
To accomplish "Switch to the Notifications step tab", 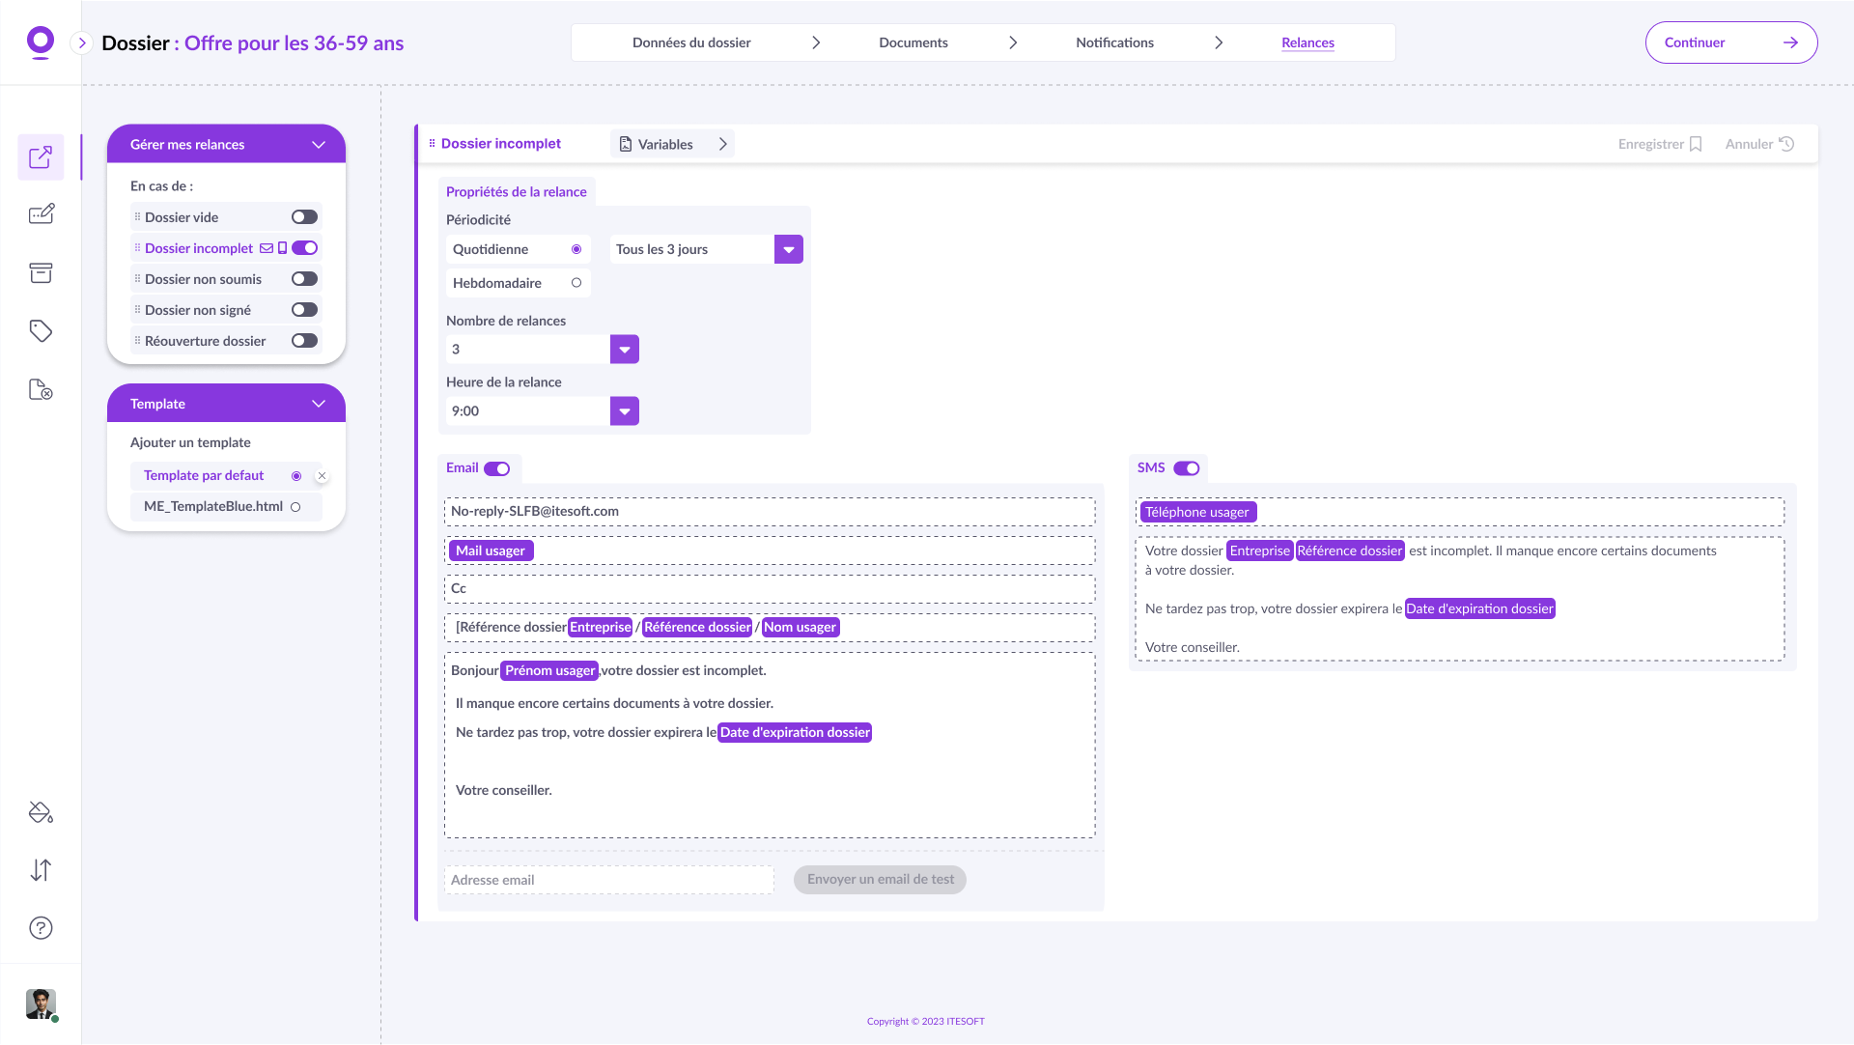I will [x=1114, y=42].
